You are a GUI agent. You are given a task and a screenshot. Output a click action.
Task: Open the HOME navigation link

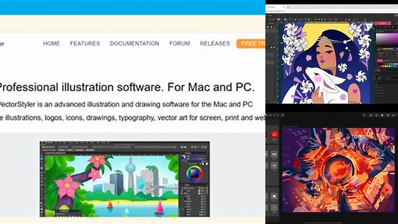tap(51, 44)
